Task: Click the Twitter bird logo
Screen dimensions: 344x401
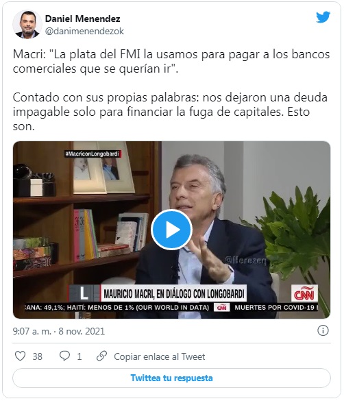Action: 323,17
